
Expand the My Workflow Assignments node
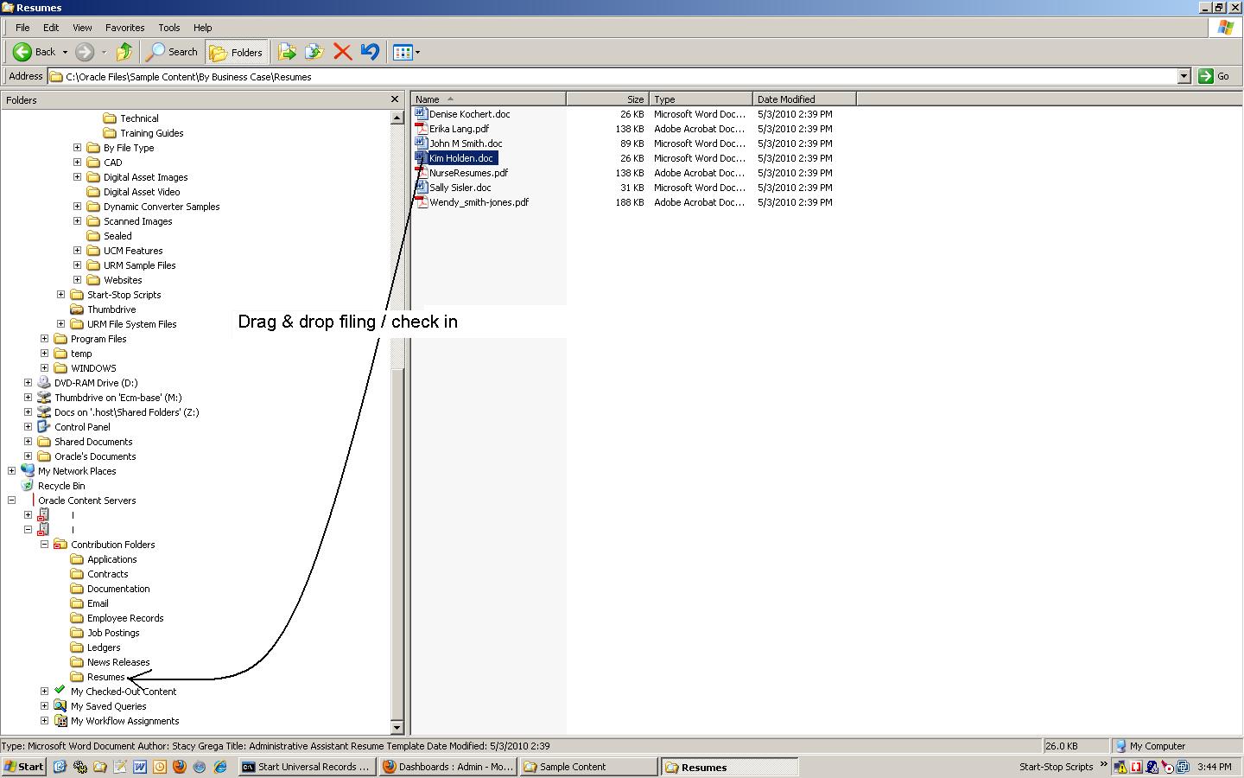44,720
